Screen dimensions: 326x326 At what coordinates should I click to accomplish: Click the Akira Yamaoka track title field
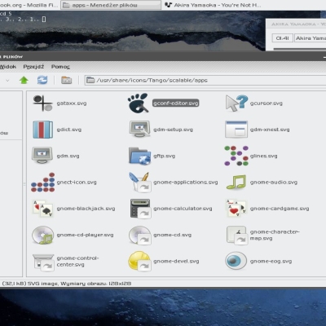(311, 38)
